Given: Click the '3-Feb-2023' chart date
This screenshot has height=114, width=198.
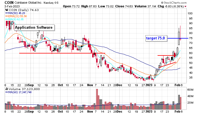Looking at the screenshot, I should (x=12, y=6).
